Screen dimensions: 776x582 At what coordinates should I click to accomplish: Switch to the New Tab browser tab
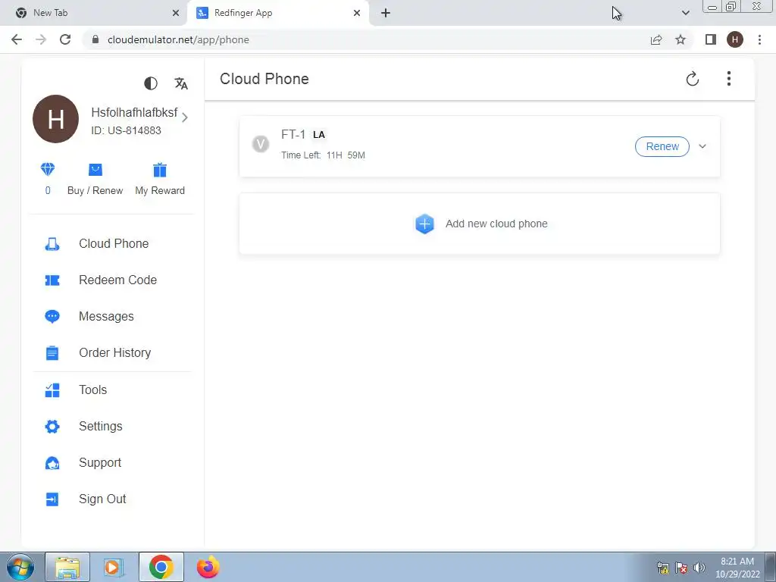click(x=94, y=13)
